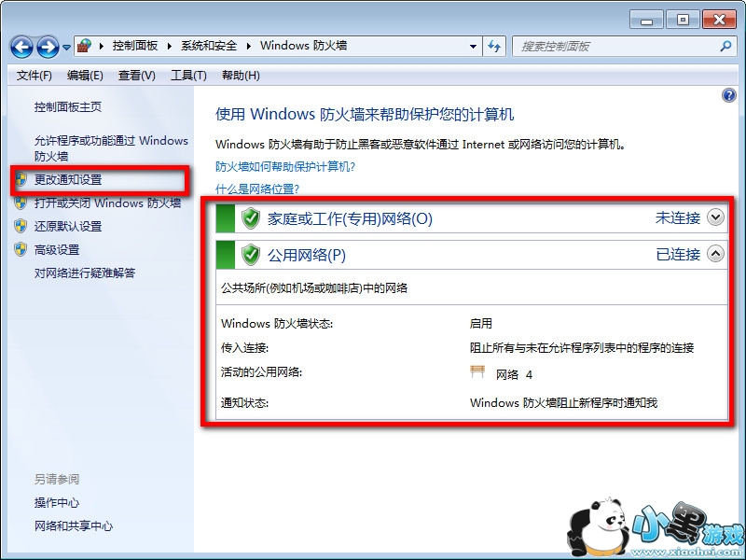This screenshot has height=560, width=746.
Task: Click the magnifier search icon
Action: point(725,46)
